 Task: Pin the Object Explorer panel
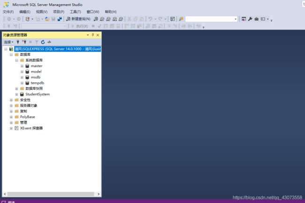(93, 35)
